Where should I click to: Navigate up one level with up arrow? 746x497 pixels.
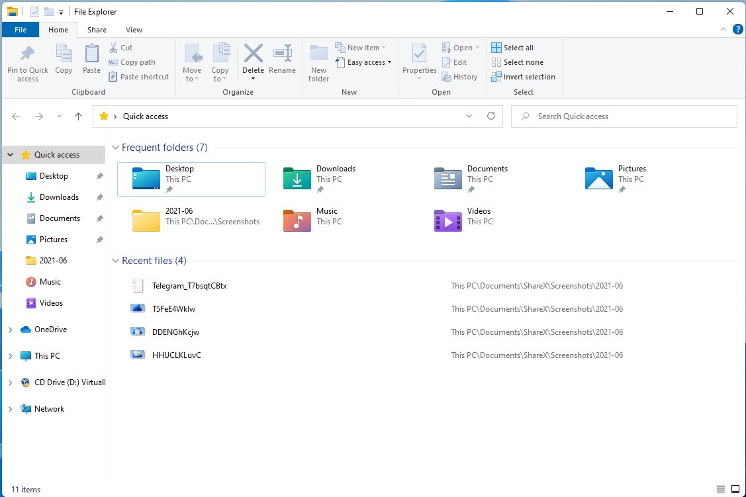pos(79,116)
